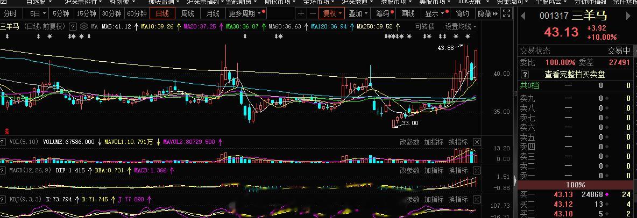Open the 5日 period dropdown
The image size is (637, 218).
click(x=38, y=13)
